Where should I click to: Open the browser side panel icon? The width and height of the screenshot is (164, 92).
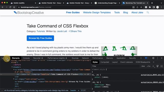pyautogui.click(x=154, y=7)
